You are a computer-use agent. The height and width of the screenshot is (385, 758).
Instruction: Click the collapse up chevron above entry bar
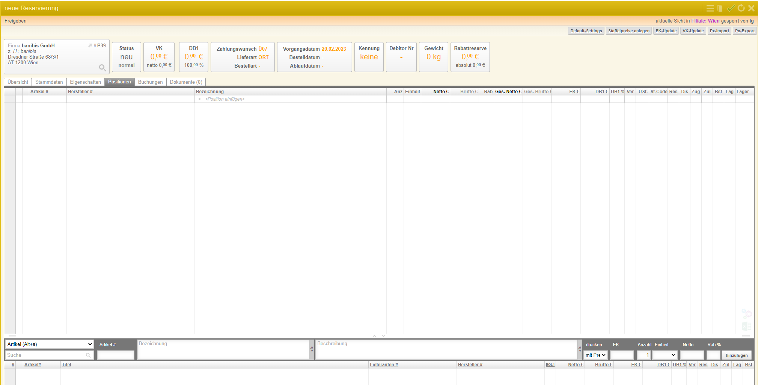click(374, 336)
